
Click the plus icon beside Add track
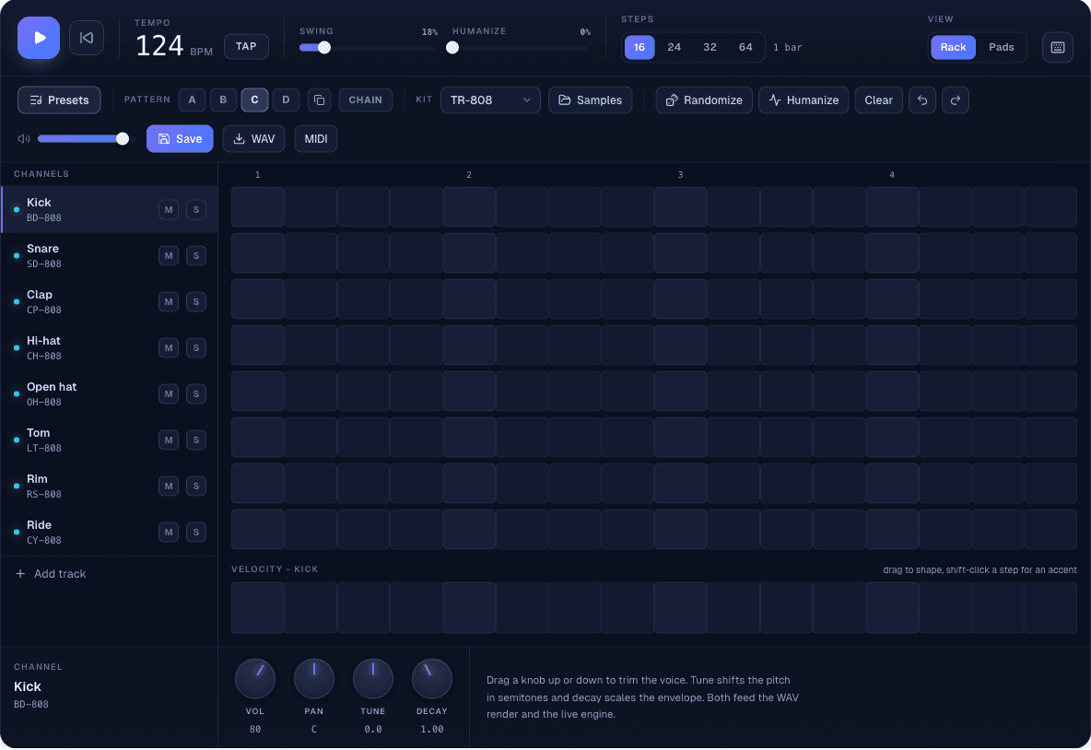(x=20, y=574)
